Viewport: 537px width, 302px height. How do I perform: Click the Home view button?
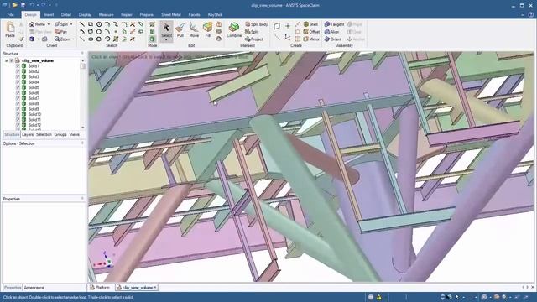coord(37,24)
